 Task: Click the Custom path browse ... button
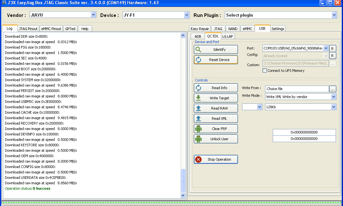tap(332, 64)
